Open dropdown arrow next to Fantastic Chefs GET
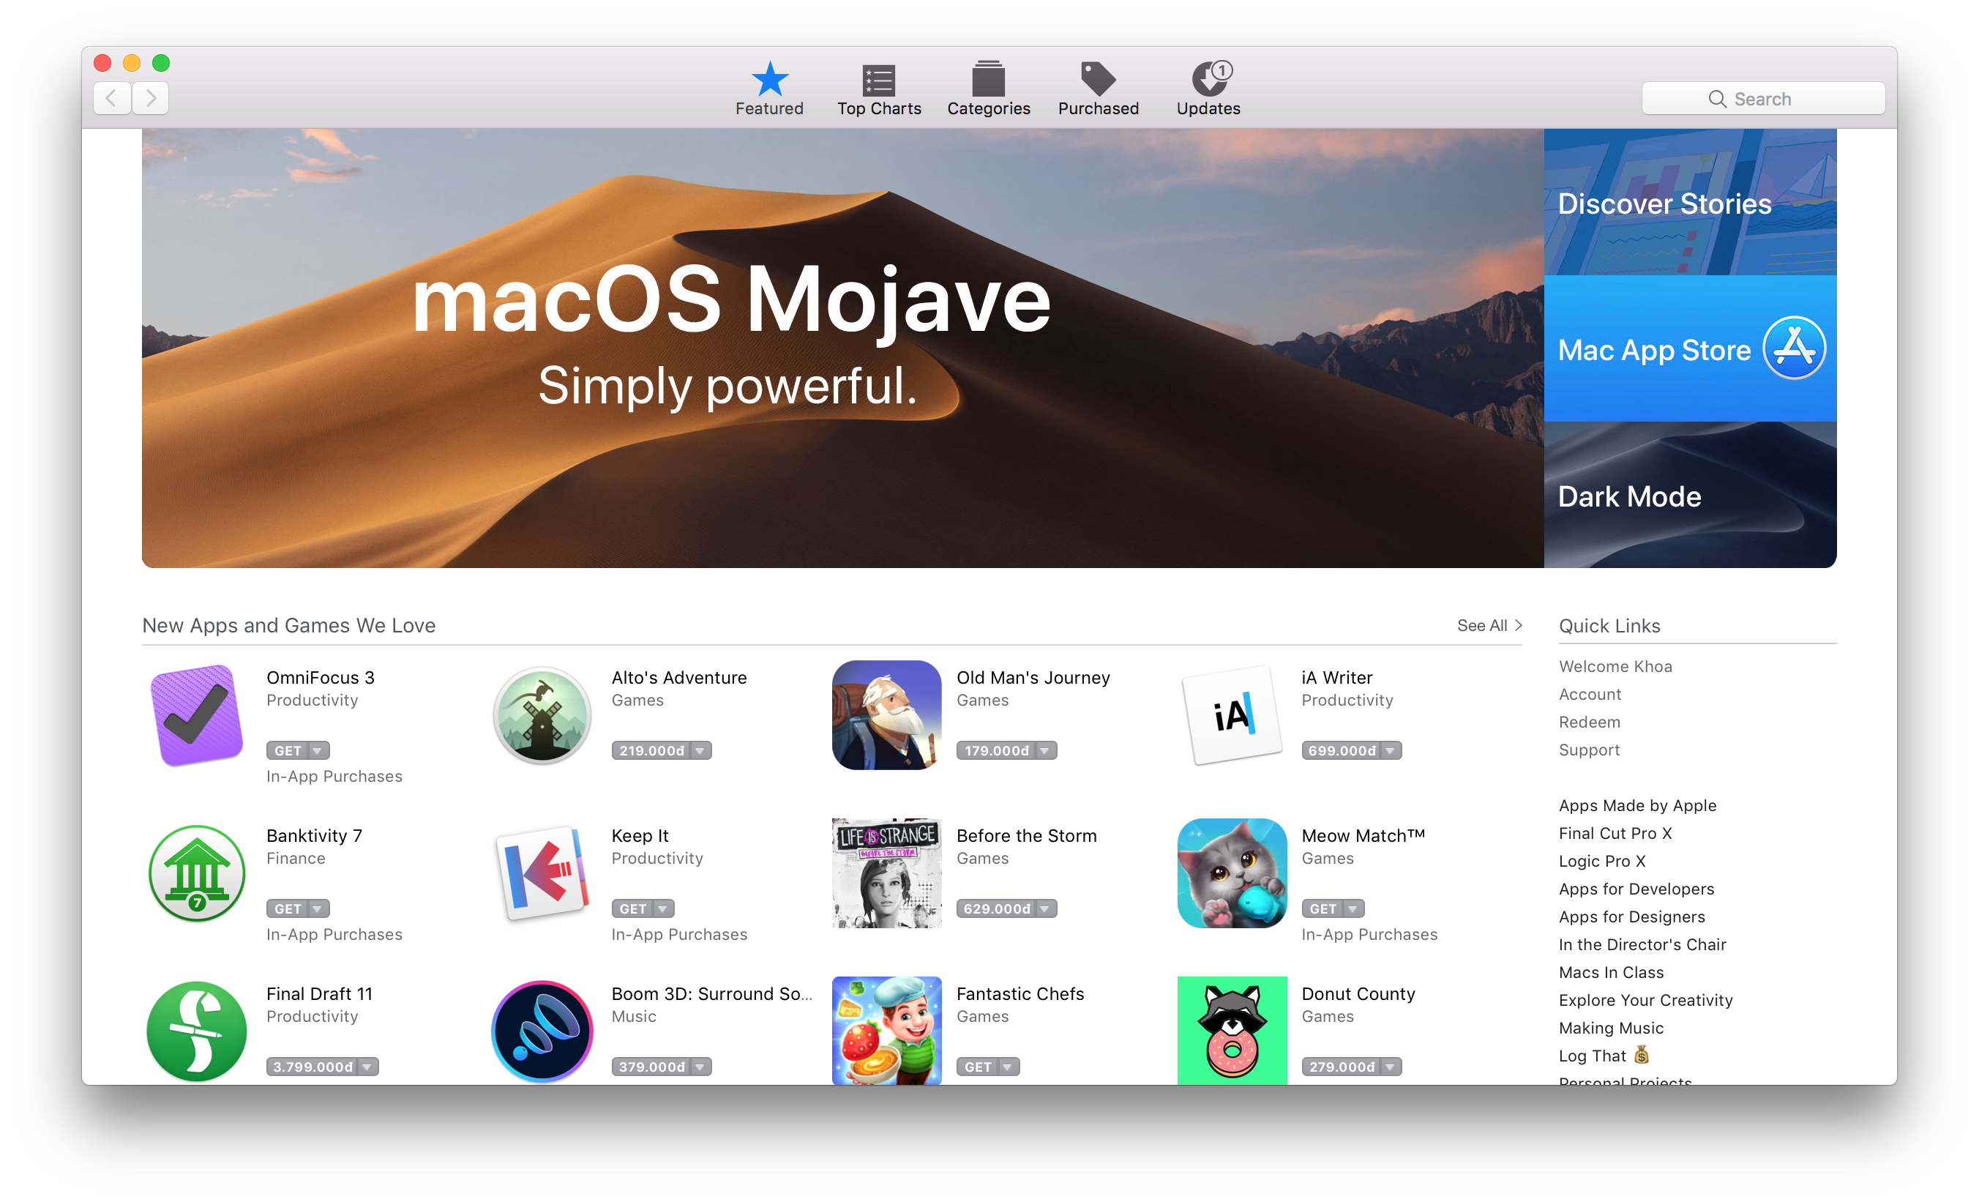 (1008, 1067)
